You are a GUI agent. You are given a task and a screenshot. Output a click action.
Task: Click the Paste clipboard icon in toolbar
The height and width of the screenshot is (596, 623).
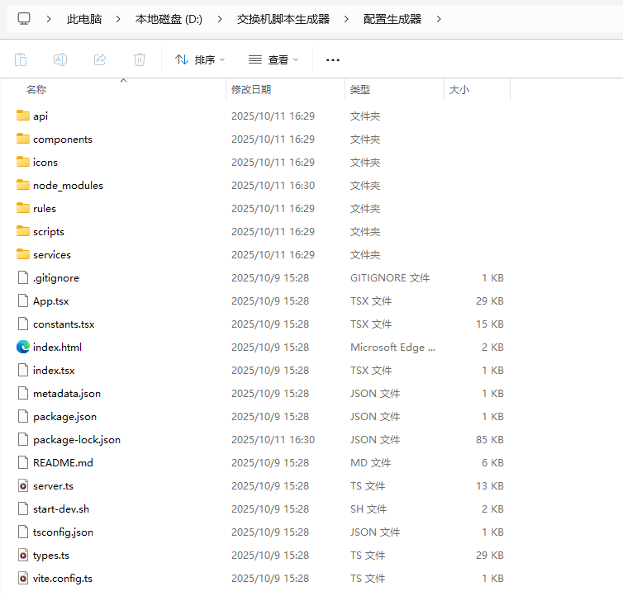21,59
